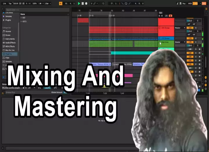209x152 pixels.
Task: Start playback with the green Play button
Action: 79,3
